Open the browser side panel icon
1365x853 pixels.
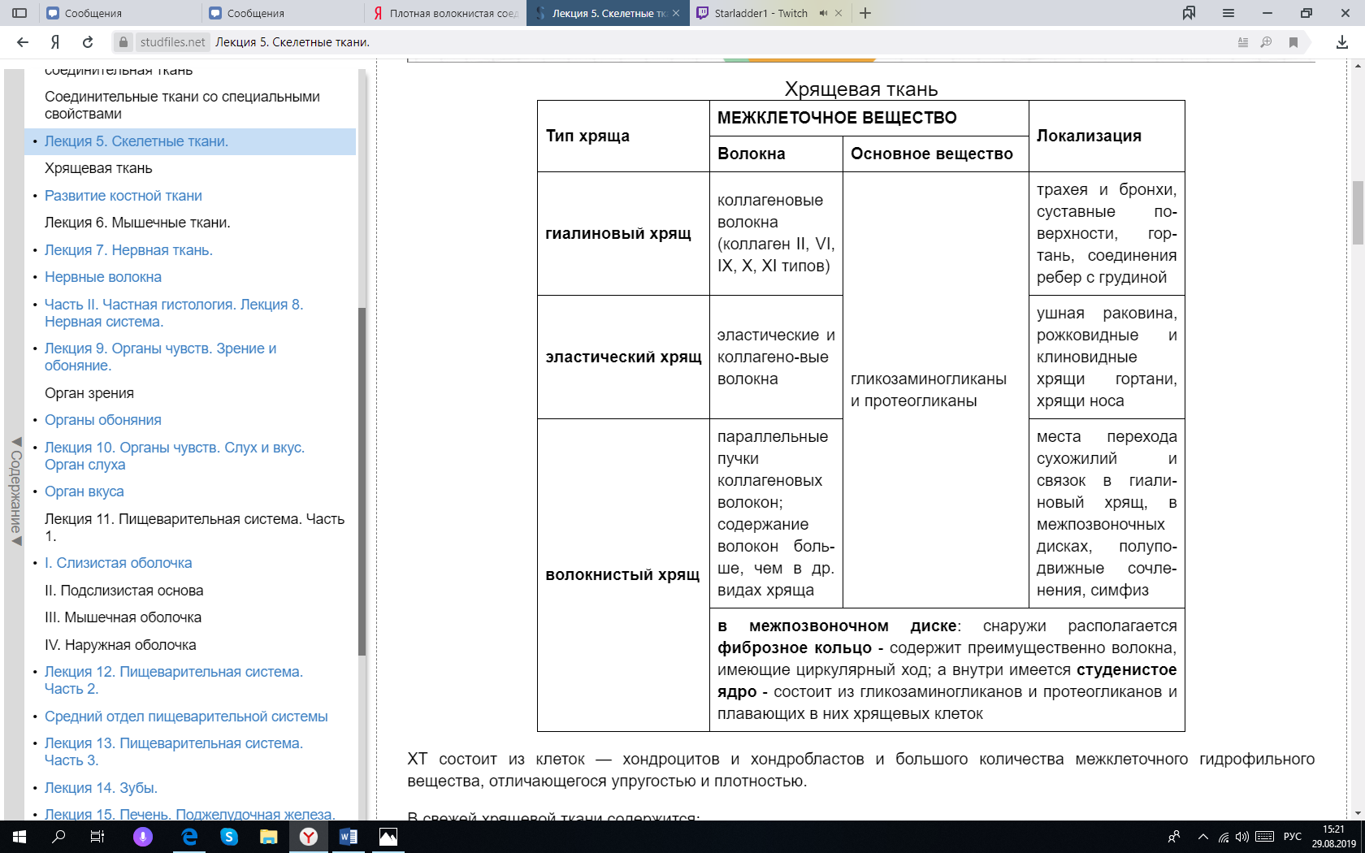pyautogui.click(x=20, y=13)
